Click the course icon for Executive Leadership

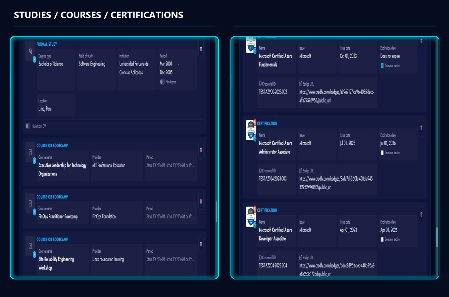(30, 152)
